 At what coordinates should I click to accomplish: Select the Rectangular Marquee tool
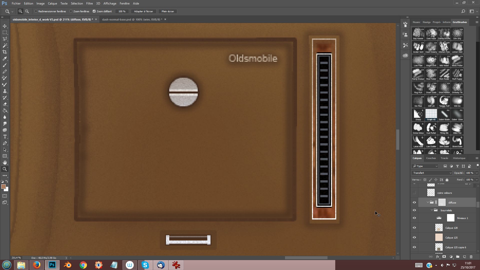pos(5,32)
